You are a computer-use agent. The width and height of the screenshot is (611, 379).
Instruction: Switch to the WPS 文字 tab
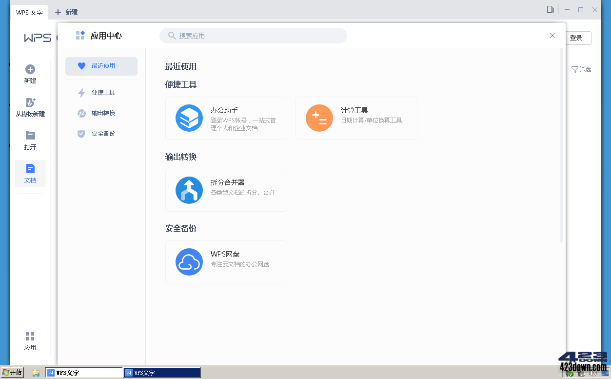click(x=29, y=12)
